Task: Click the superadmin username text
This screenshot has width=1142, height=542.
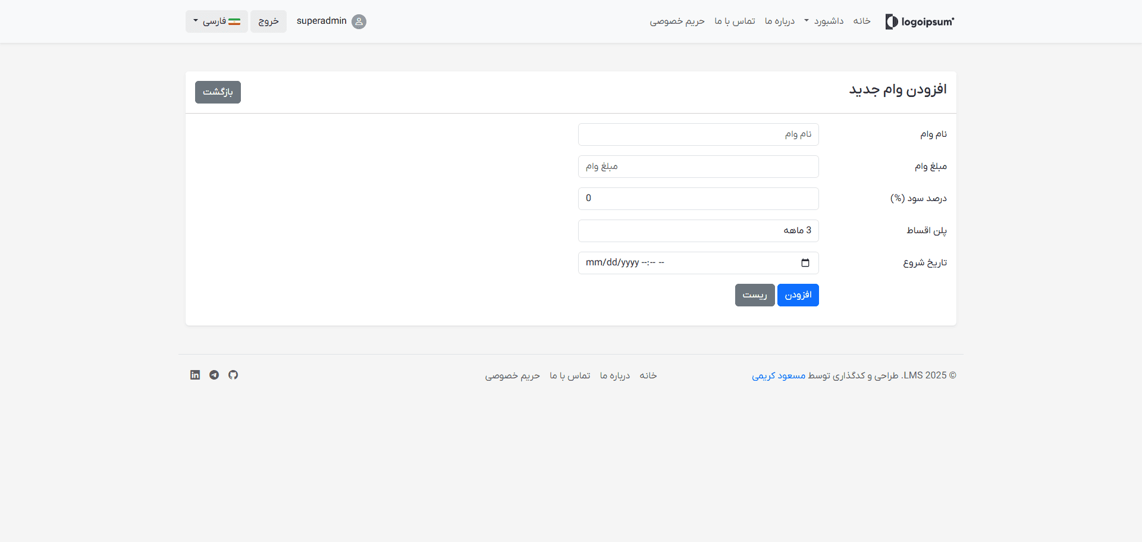Action: coord(321,21)
